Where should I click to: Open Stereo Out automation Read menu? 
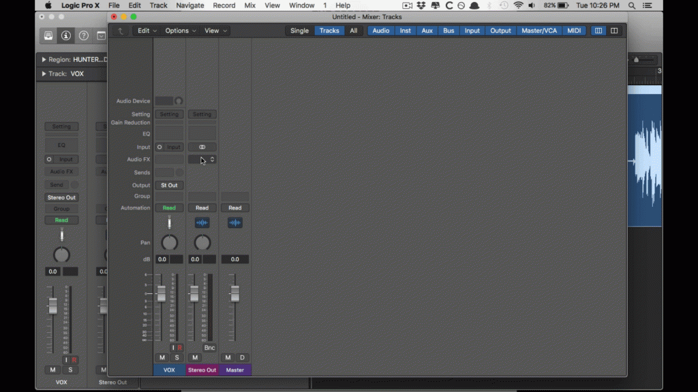pyautogui.click(x=202, y=208)
